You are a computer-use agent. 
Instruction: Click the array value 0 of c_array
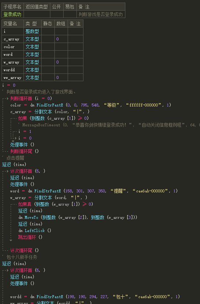tap(57, 39)
